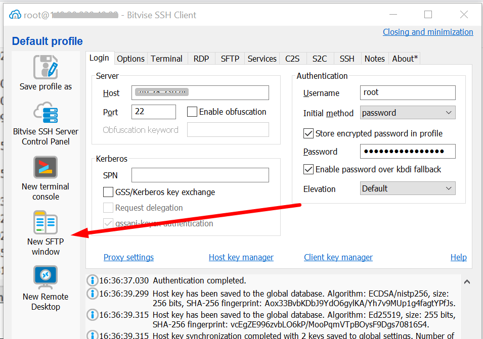Click the Save profile as icon
This screenshot has width=483, height=339.
46,67
